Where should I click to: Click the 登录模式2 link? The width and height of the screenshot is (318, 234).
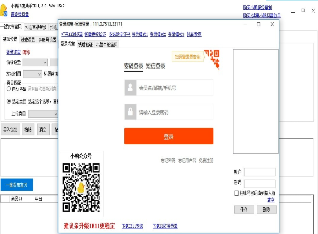click(x=158, y=34)
